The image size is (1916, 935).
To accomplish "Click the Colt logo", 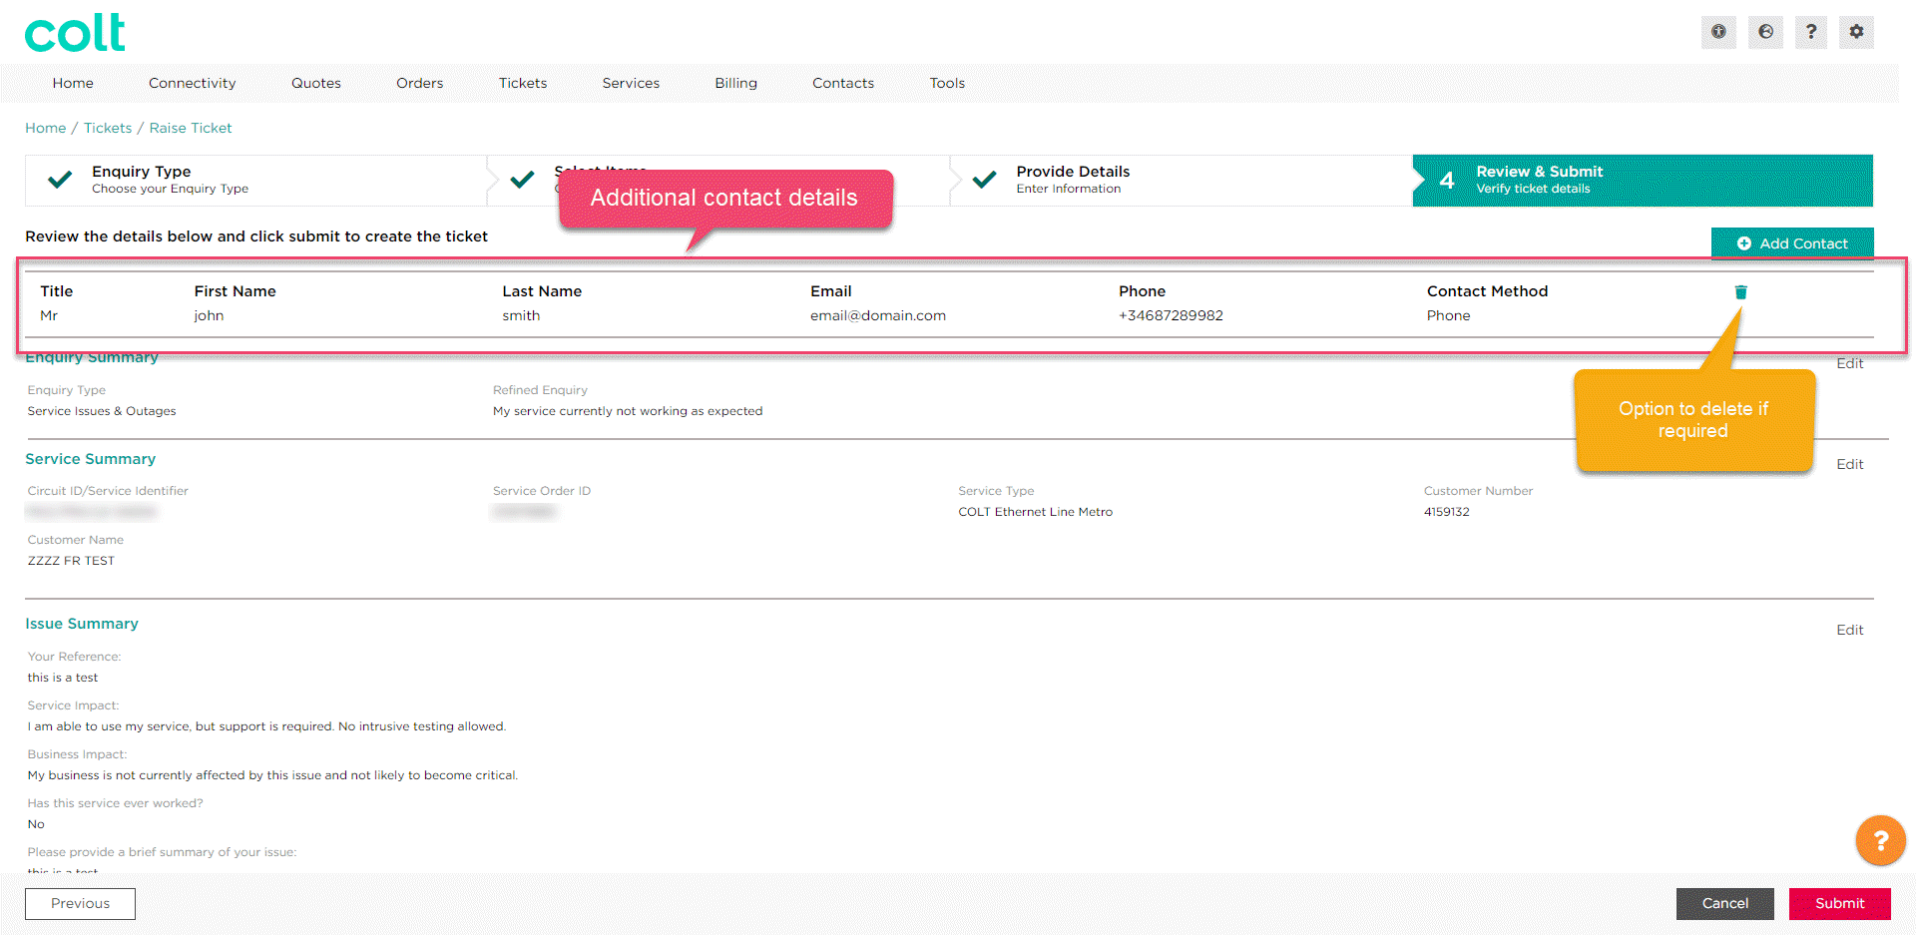I will [75, 31].
